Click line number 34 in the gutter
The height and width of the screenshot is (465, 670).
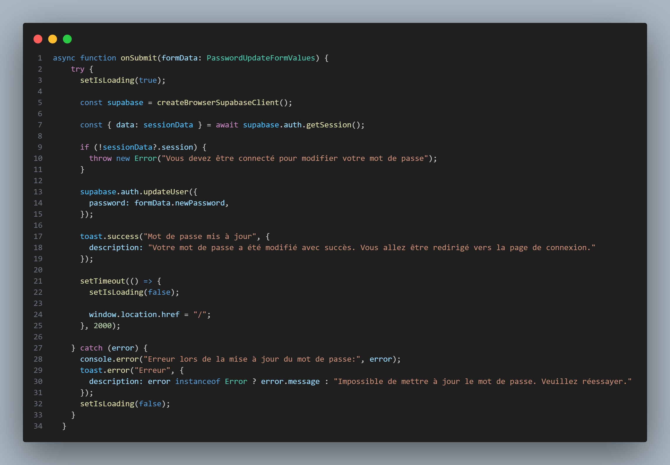click(x=38, y=426)
